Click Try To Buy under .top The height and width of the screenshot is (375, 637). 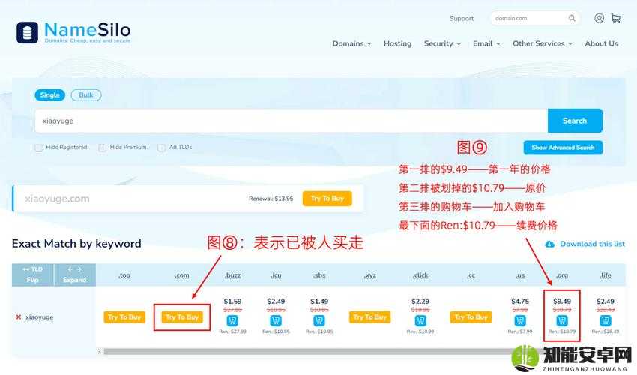[x=124, y=316]
